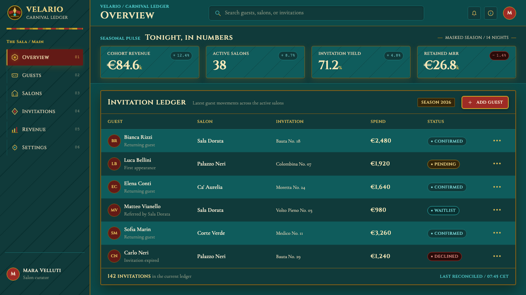This screenshot has width=526, height=295.
Task: Open notifications bell icon
Action: [474, 13]
